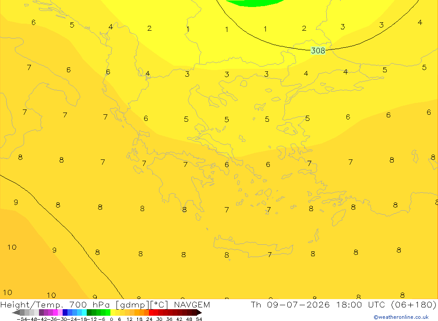Click the legend scale value 30
438x321 pixels.
tap(159, 319)
